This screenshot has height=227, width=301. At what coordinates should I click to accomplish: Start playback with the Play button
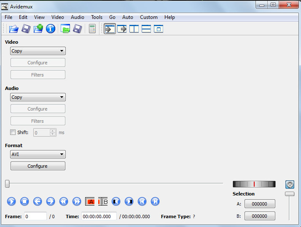[x=11, y=201]
